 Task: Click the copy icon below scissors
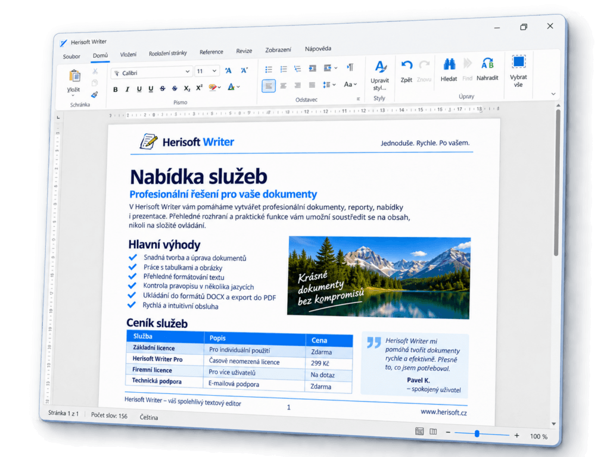[x=95, y=83]
